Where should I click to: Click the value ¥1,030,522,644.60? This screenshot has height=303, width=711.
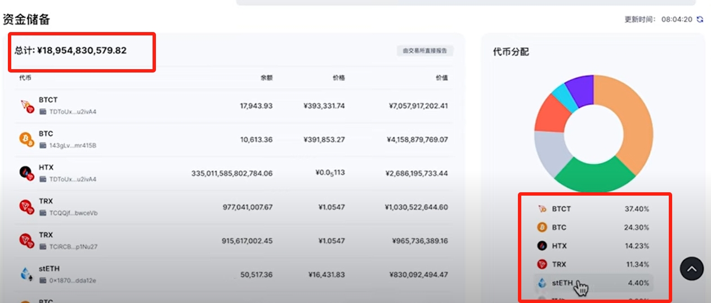[x=417, y=207]
